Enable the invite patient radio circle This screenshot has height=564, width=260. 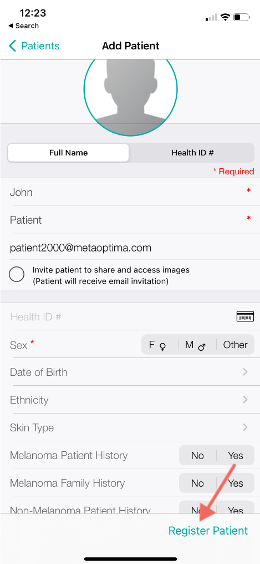click(17, 274)
